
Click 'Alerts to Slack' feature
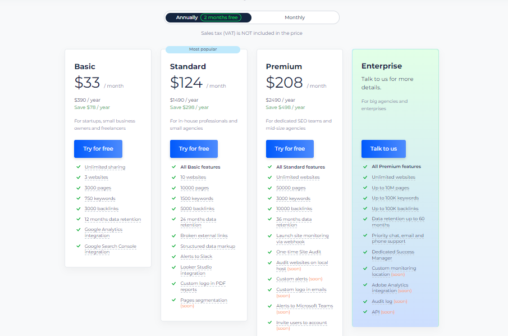(196, 257)
